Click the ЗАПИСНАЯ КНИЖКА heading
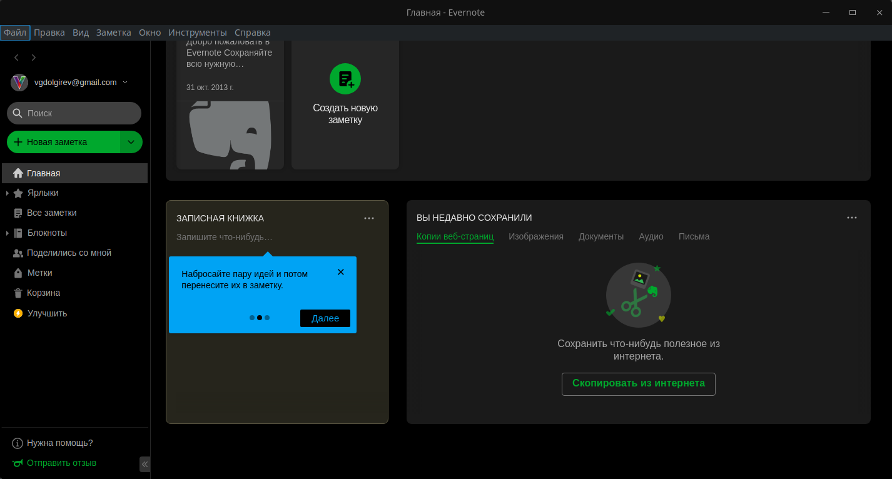Image resolution: width=892 pixels, height=479 pixels. (220, 218)
